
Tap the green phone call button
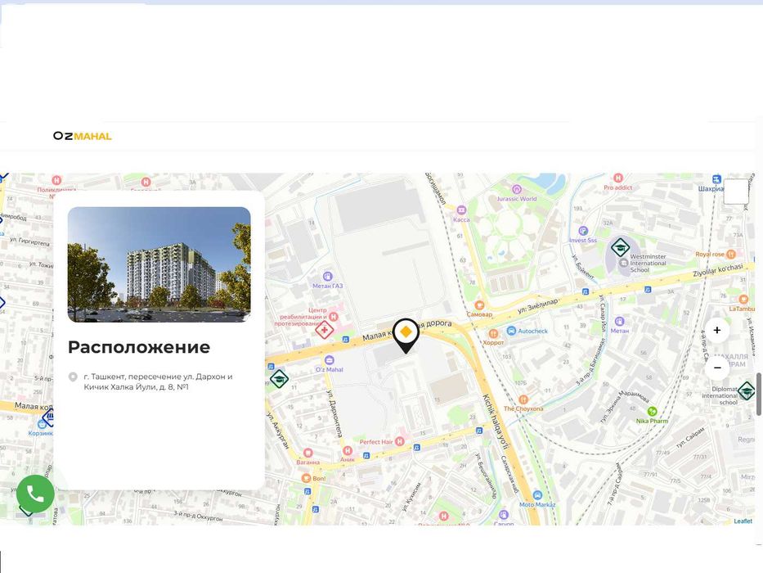(35, 494)
